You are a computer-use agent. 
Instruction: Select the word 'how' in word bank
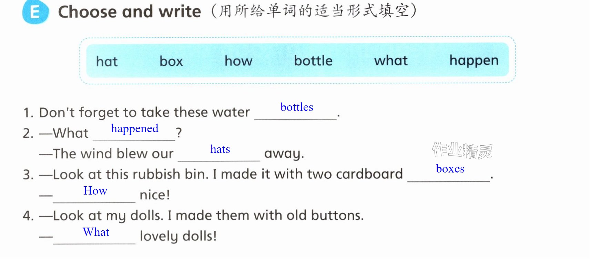(238, 61)
